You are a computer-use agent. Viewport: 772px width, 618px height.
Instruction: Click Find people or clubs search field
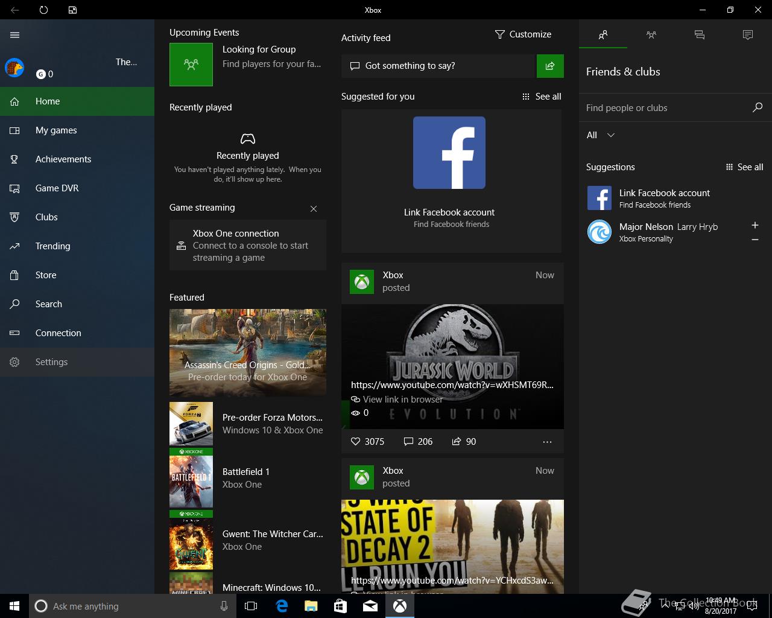[x=663, y=108]
